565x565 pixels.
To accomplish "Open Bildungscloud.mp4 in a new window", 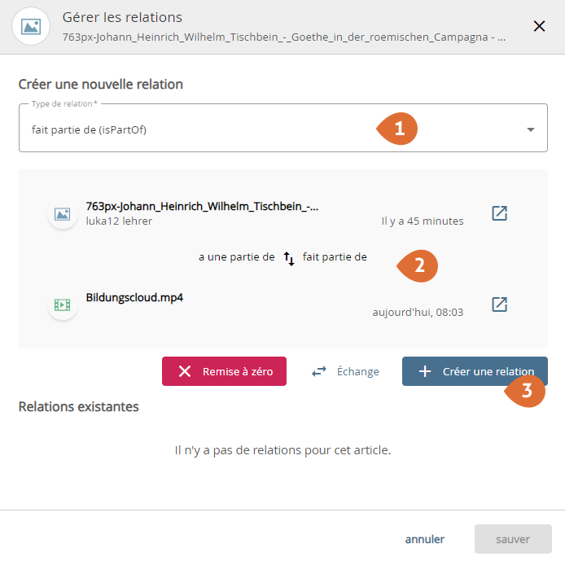I will pyautogui.click(x=500, y=304).
